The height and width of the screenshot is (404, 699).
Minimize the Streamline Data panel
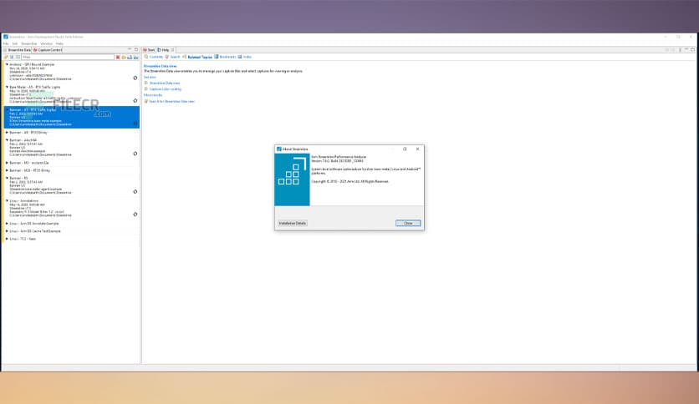130,49
